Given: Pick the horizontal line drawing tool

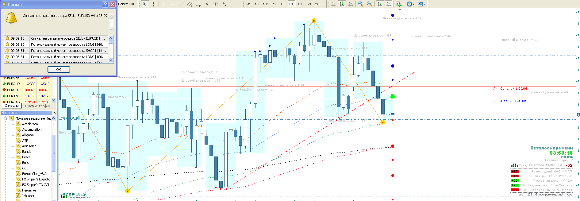Looking at the screenshot, I should (x=172, y=4).
